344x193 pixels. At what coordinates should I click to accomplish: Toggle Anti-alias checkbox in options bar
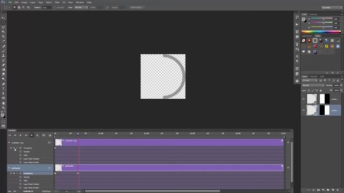click(55, 8)
